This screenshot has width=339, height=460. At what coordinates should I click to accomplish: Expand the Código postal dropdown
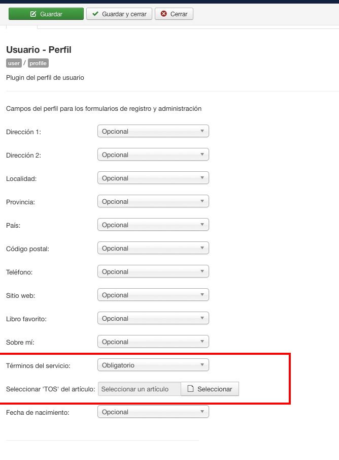pos(153,248)
